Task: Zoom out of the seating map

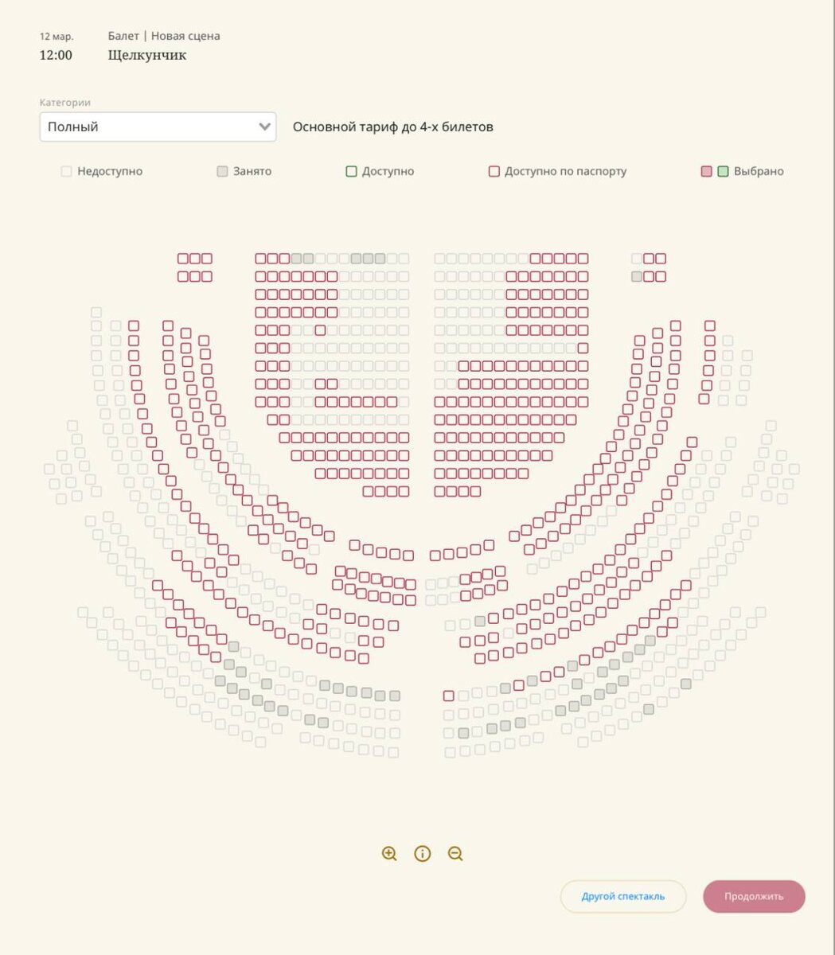Action: (x=455, y=854)
